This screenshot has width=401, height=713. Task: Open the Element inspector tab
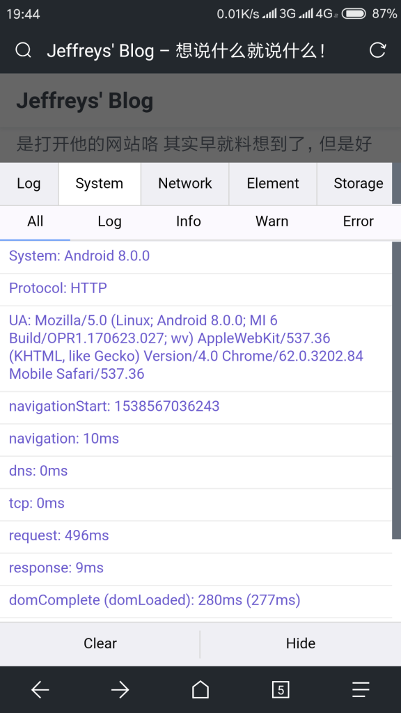coord(272,183)
